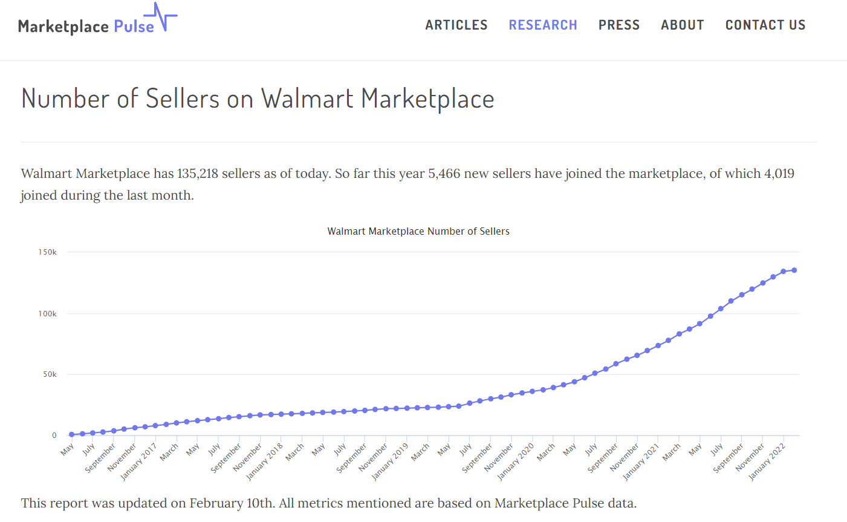Select the RESEARCH menu item
The image size is (847, 522).
542,25
